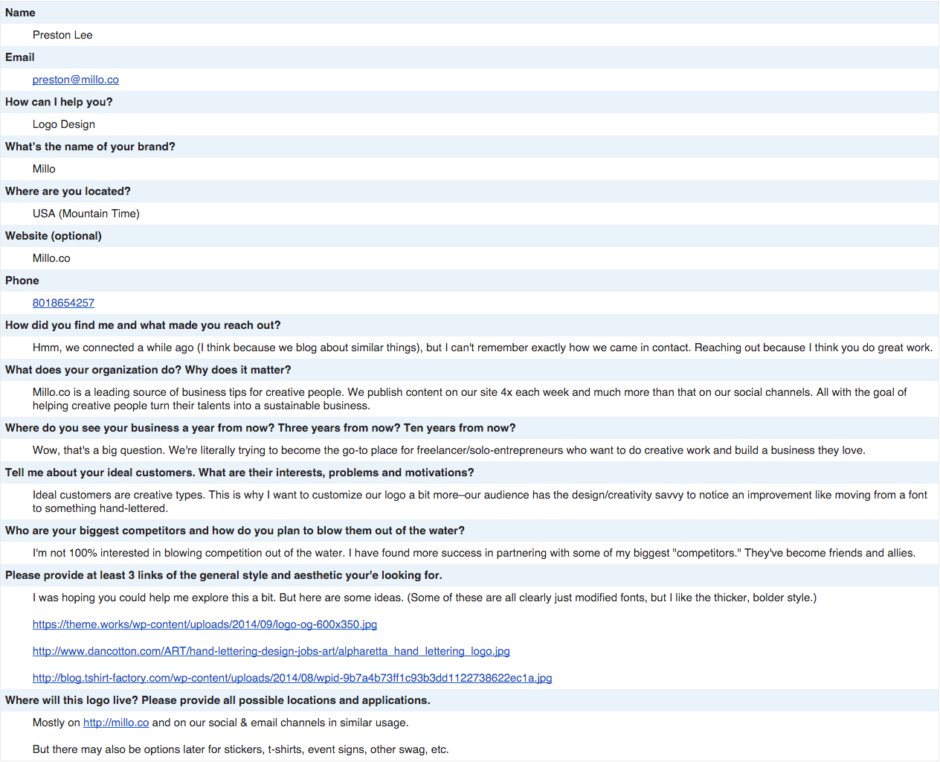Open the preston@millo.co email link
The width and height of the screenshot is (940, 762).
(x=76, y=80)
